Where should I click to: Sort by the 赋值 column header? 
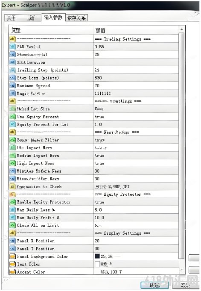(136, 30)
